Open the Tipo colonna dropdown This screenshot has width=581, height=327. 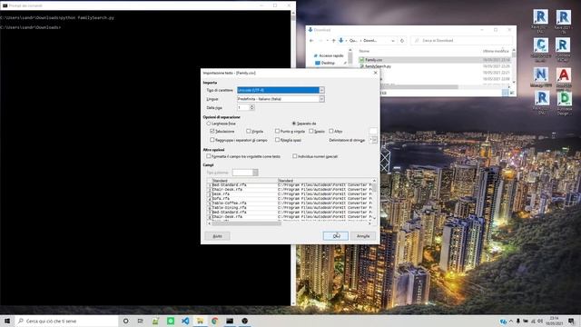click(x=255, y=173)
